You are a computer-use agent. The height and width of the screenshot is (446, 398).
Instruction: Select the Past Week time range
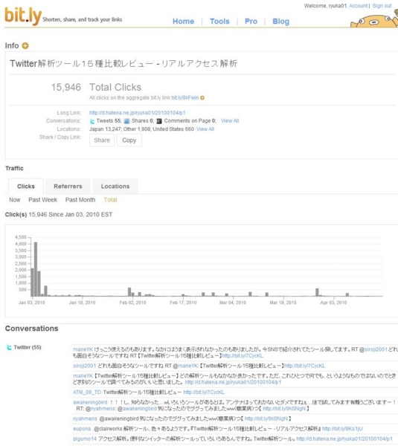tap(42, 200)
